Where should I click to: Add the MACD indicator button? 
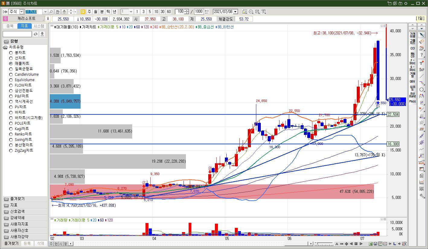click(x=412, y=55)
